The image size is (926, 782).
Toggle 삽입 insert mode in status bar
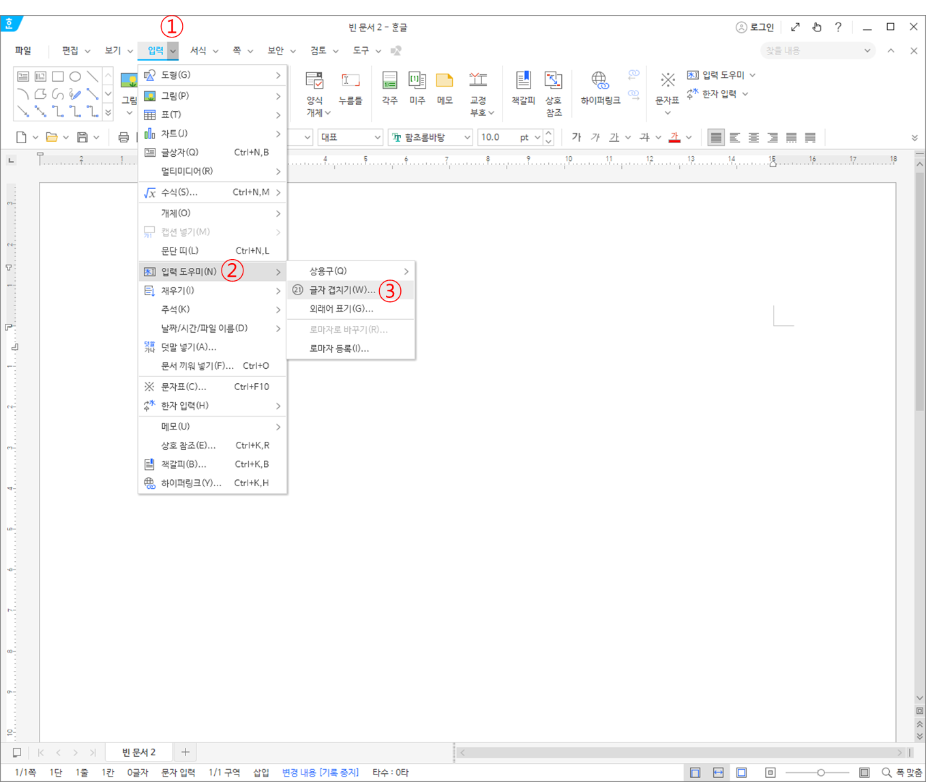[x=261, y=772]
